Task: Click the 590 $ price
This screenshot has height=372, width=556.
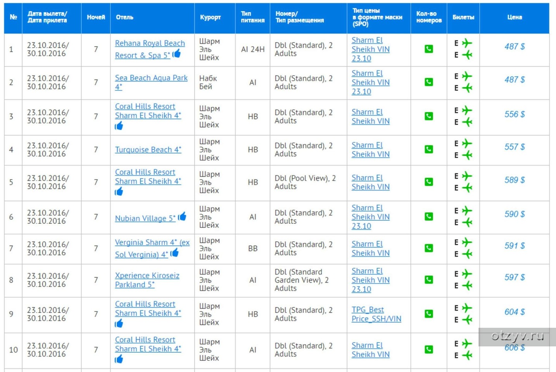Action: tap(515, 214)
